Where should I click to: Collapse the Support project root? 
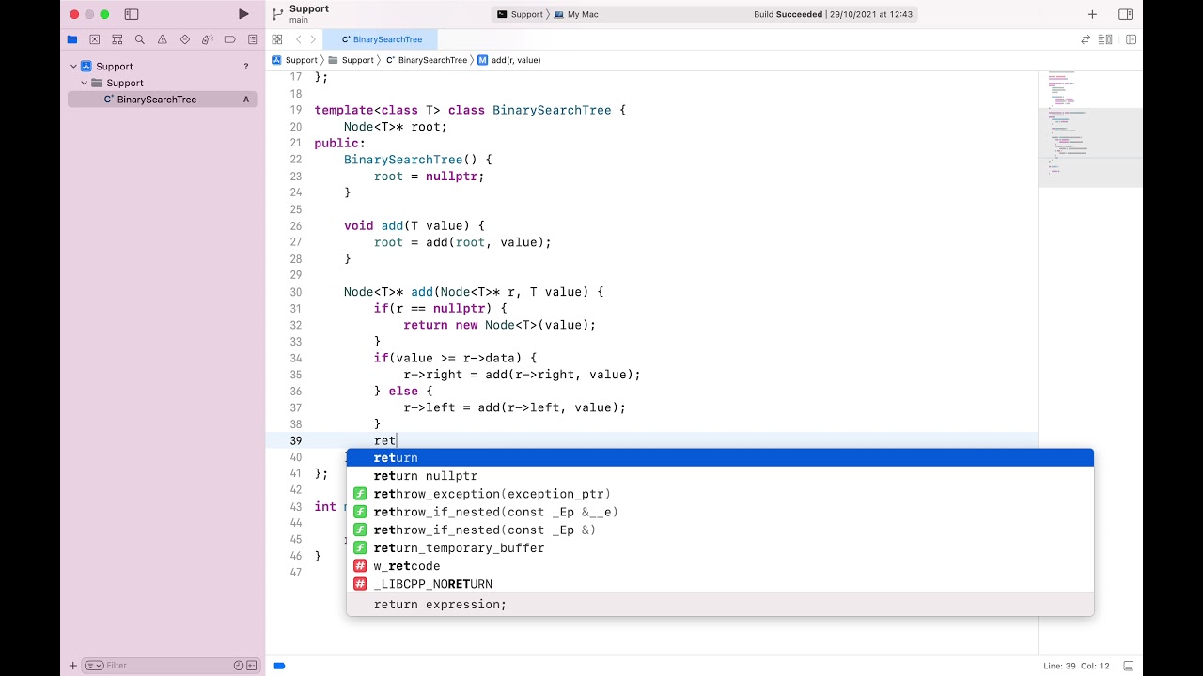click(x=74, y=67)
